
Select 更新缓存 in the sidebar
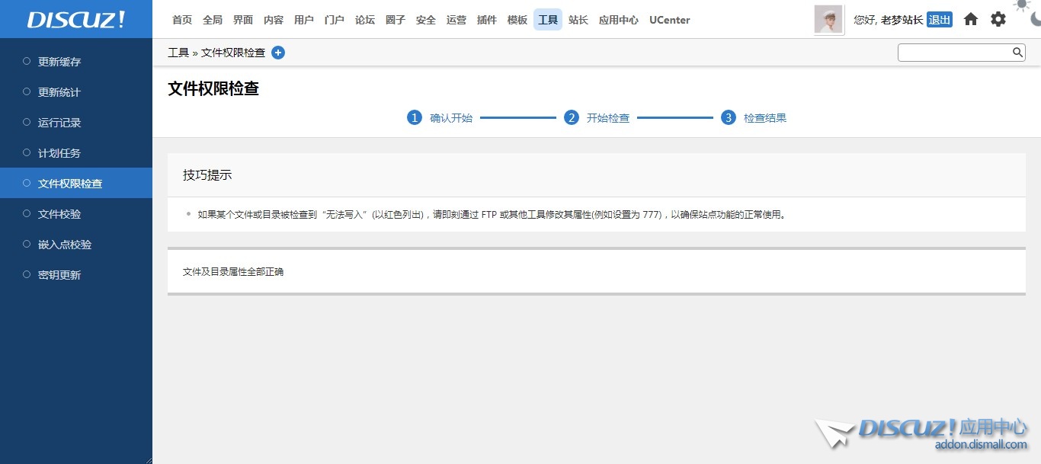point(59,62)
